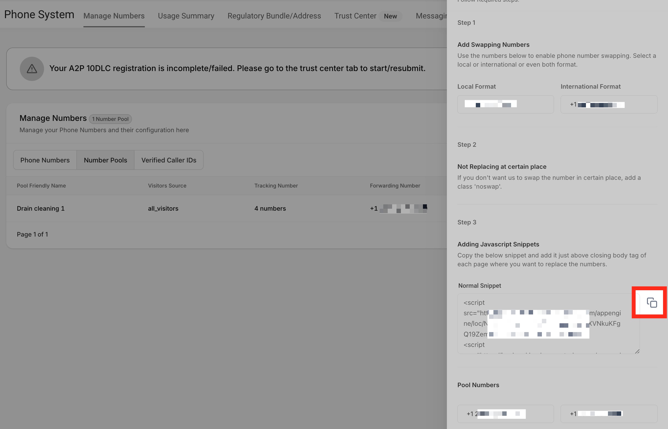Click the warning triangle icon in the banner
The height and width of the screenshot is (429, 668).
(x=32, y=69)
